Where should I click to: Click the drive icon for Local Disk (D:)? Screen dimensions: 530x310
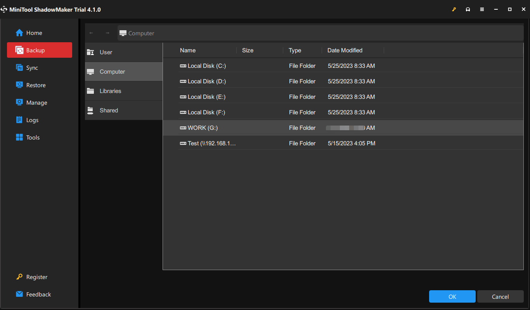(183, 81)
